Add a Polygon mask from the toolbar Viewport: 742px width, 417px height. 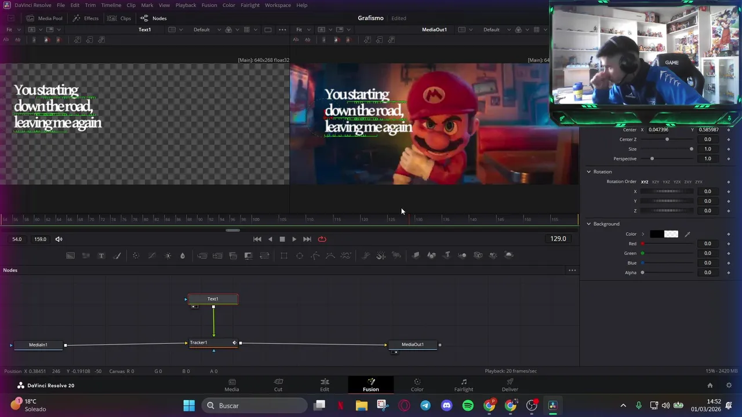315,255
